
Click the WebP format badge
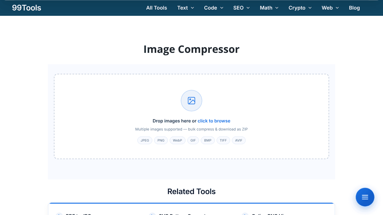[177, 140]
